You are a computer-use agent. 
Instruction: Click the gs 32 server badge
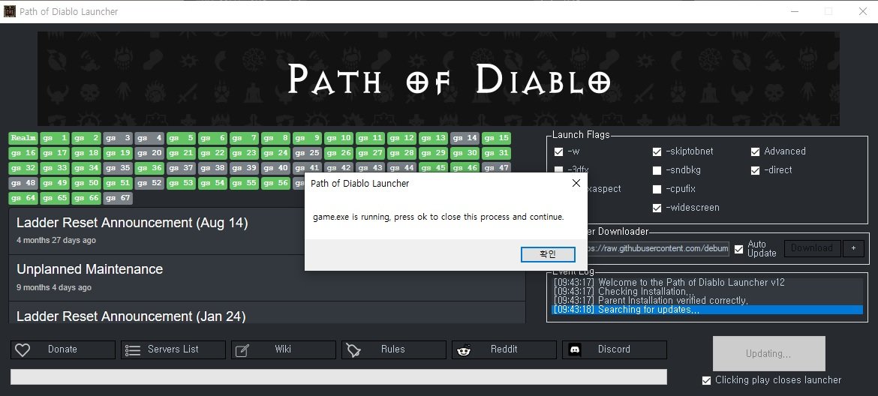(23, 168)
